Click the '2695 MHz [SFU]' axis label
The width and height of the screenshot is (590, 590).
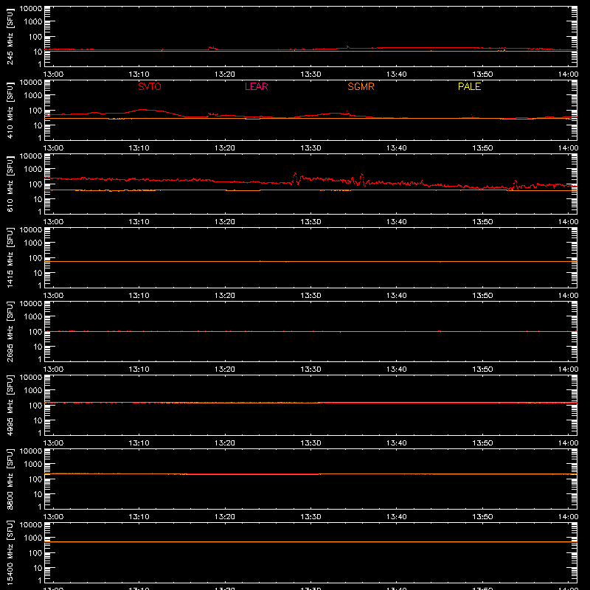[x=10, y=331]
